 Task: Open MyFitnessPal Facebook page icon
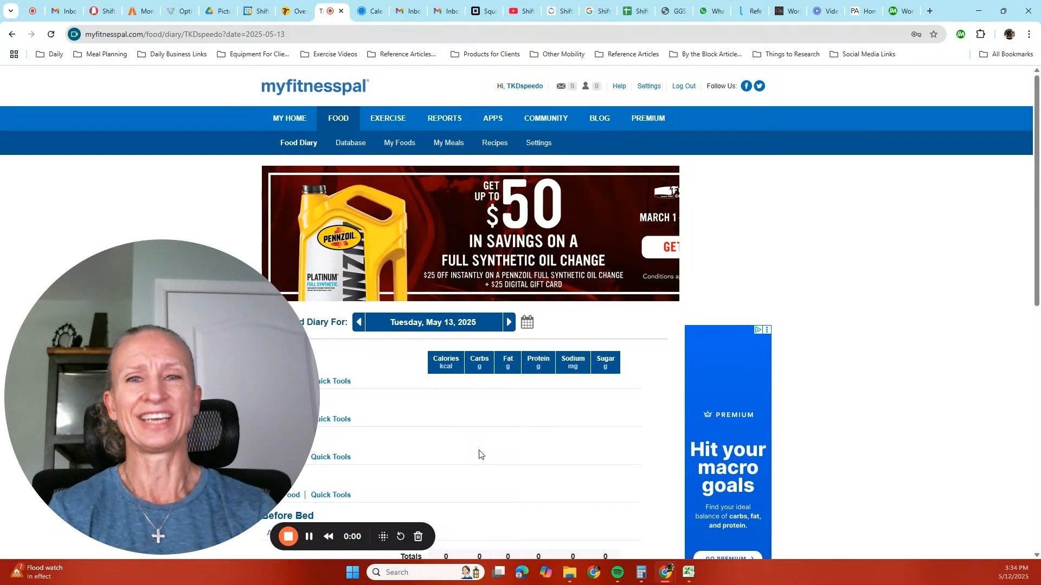click(746, 86)
